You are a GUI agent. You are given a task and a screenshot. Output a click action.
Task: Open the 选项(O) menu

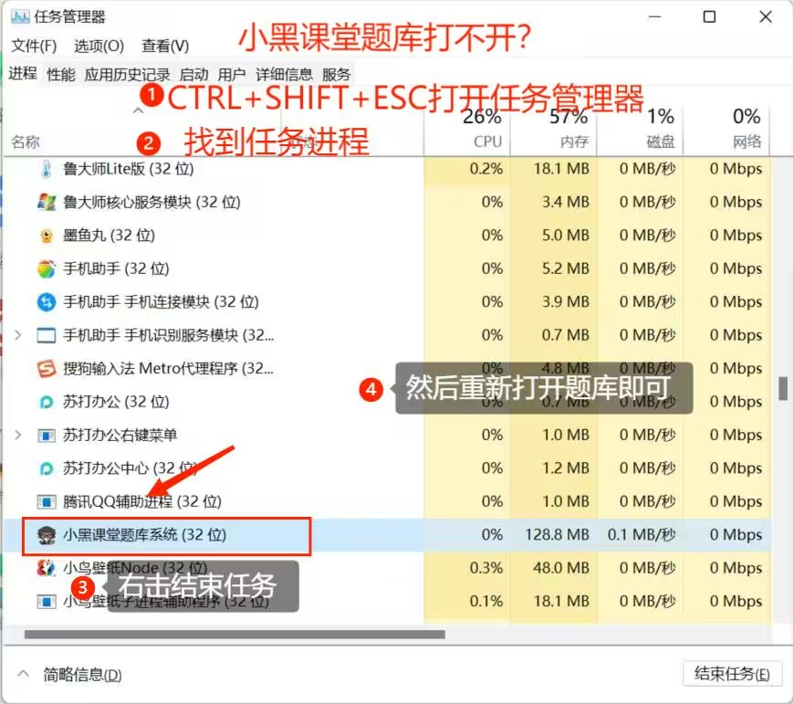click(99, 46)
